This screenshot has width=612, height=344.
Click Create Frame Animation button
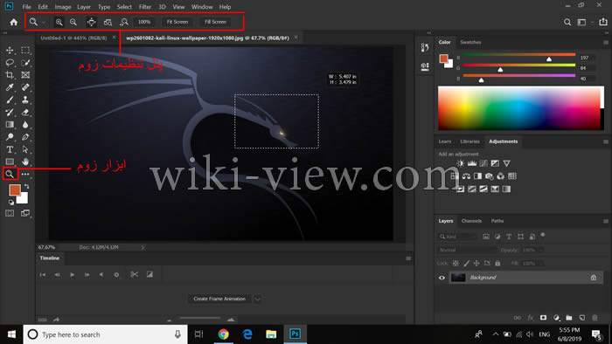pyautogui.click(x=219, y=299)
